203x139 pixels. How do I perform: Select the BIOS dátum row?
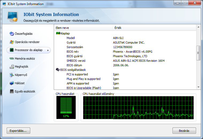pos(125,65)
